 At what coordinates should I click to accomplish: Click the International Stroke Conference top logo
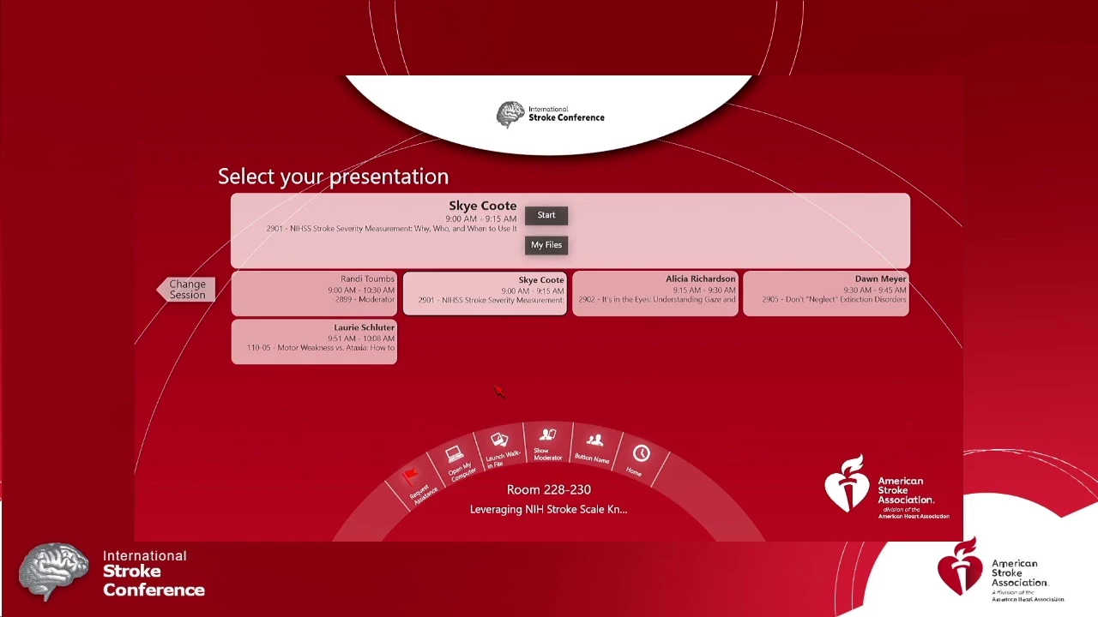(550, 114)
